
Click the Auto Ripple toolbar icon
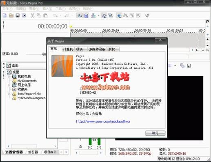(93, 16)
